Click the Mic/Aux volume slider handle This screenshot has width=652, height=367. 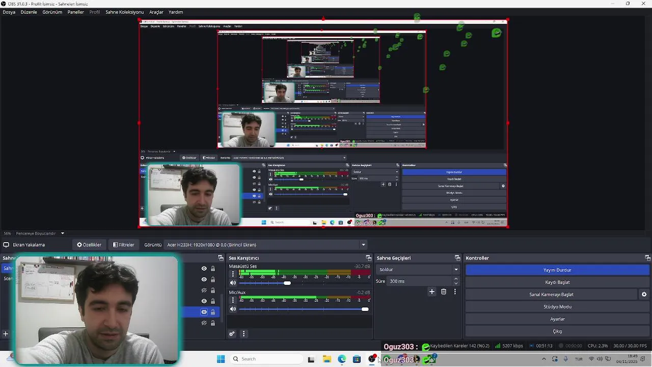coord(365,309)
